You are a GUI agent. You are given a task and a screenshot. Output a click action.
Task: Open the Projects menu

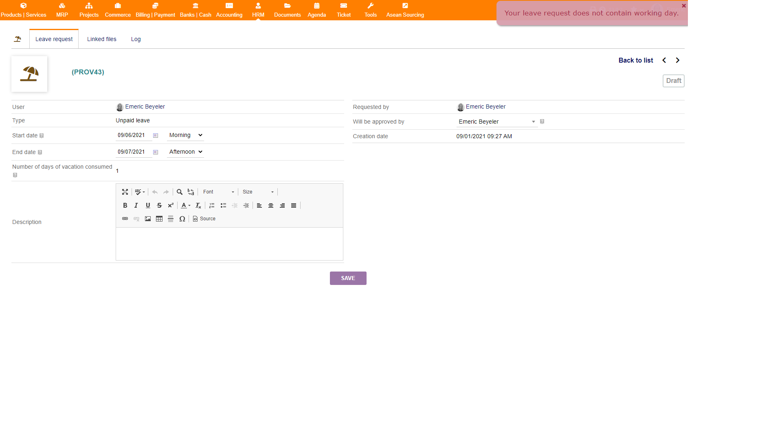pyautogui.click(x=89, y=10)
